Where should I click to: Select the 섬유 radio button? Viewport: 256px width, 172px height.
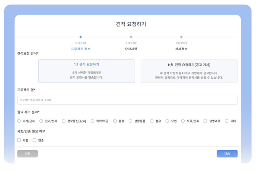coord(152,121)
